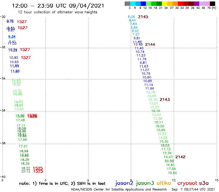Click the black swatch at legend end
The image size is (219, 192).
coord(212,4)
